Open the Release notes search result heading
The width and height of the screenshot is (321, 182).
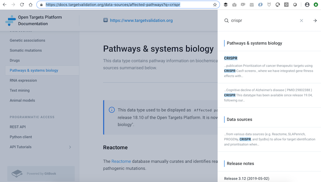(x=240, y=163)
